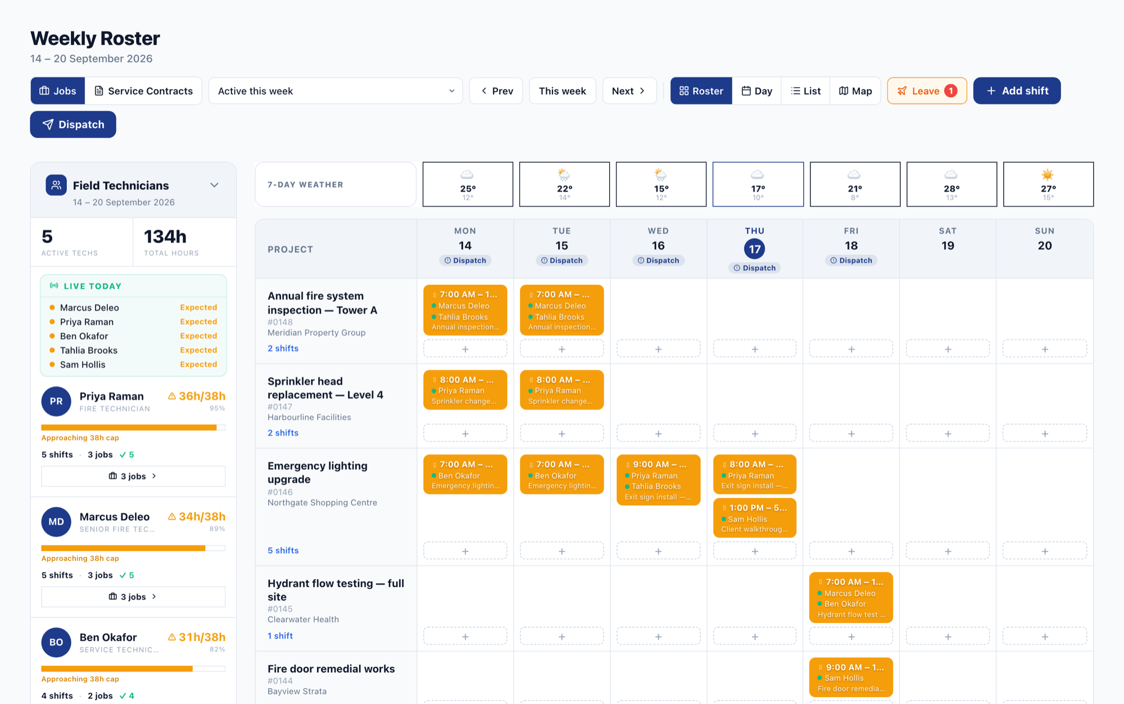Open Marcus Deleo's 3 jobs expander
This screenshot has height=704, width=1124.
pyautogui.click(x=133, y=597)
